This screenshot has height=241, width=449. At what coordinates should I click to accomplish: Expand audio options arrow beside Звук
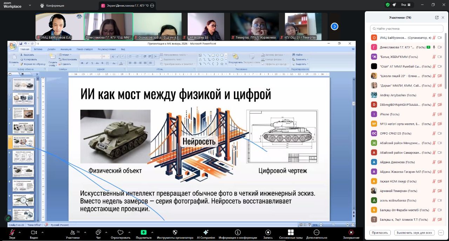pyautogui.click(x=20, y=232)
